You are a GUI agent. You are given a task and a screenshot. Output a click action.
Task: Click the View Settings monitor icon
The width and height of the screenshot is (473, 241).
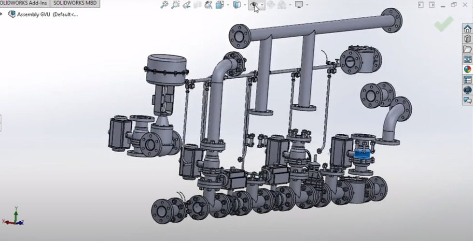pos(299,4)
